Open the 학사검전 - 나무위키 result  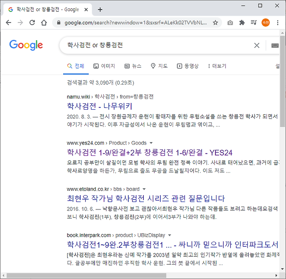tap(99, 107)
